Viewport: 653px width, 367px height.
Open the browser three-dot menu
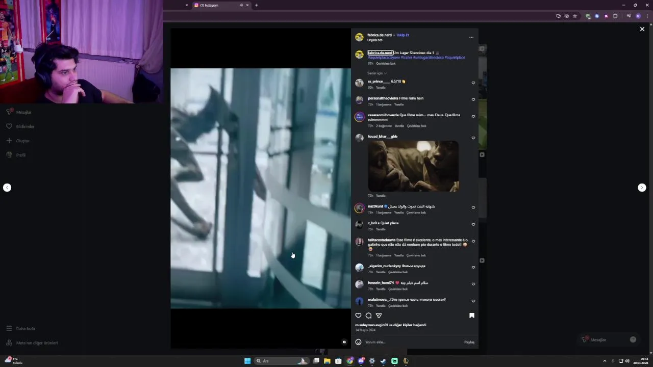click(647, 16)
